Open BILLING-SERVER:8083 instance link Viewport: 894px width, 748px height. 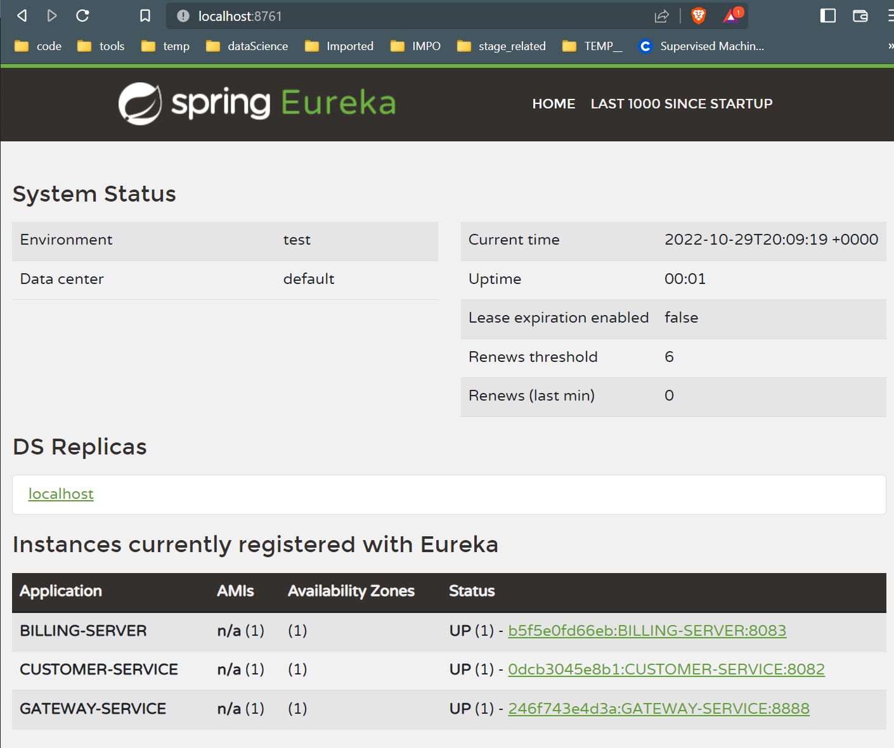click(x=647, y=631)
